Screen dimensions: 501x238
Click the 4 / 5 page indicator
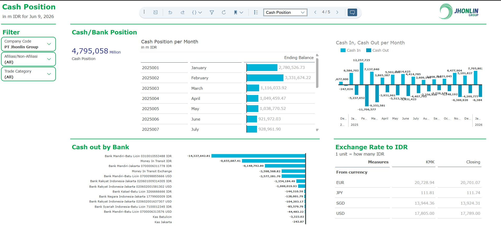326,12
